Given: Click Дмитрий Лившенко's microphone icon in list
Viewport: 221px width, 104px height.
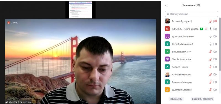Looking at the screenshot, I should [x=211, y=36].
